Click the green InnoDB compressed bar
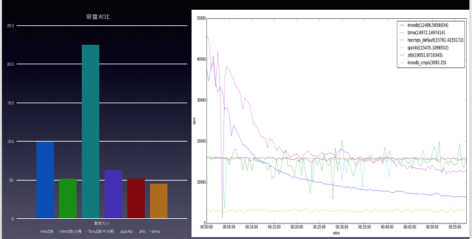This screenshot has height=239, width=472. click(x=68, y=198)
